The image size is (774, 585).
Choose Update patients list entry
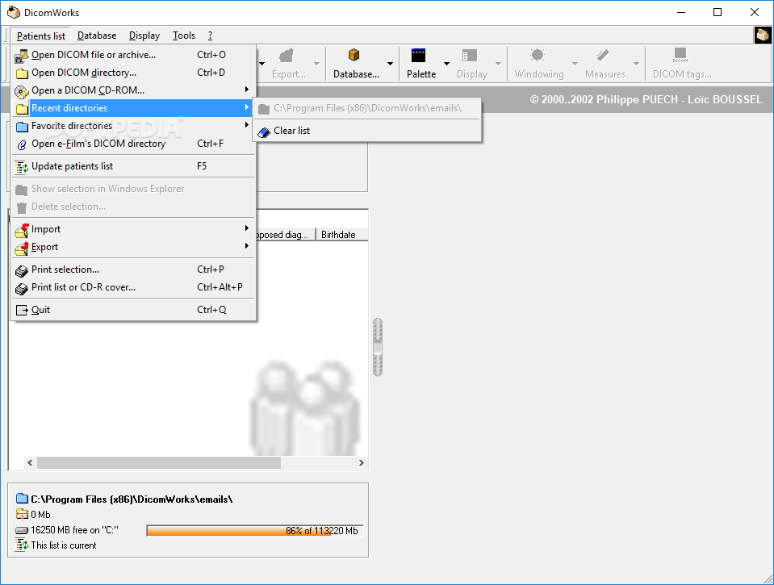click(x=133, y=166)
